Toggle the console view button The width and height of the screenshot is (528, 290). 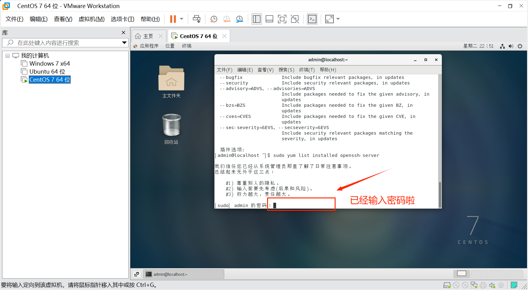tap(312, 19)
